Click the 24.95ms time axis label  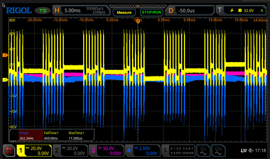click(x=260, y=20)
